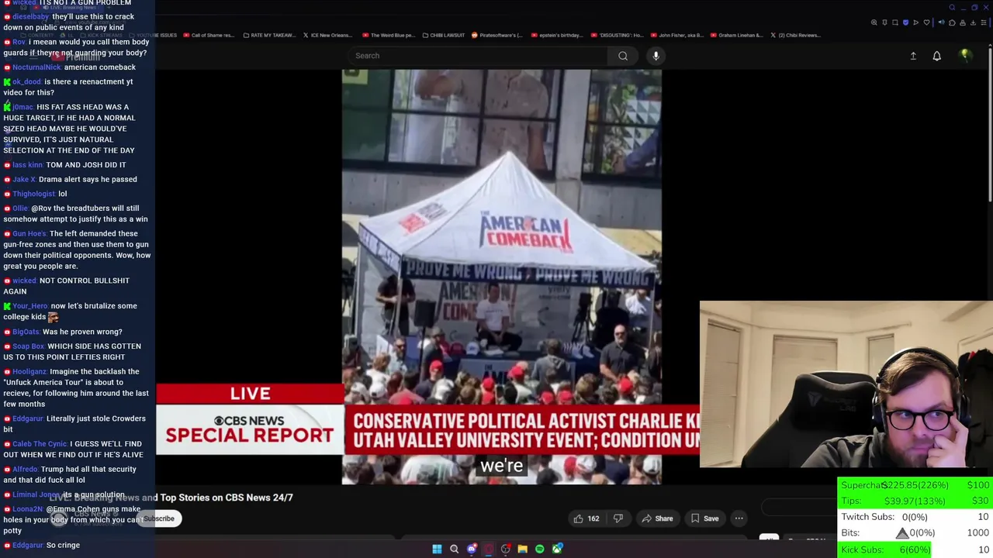Open 'ICE New Orleans...' X bookmark
Screen dimensions: 993x558
pos(328,35)
